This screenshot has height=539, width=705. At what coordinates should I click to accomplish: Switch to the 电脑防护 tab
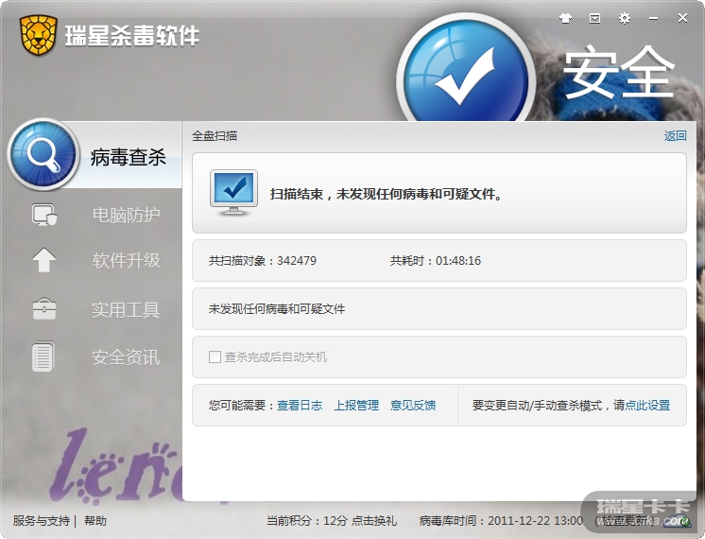point(126,215)
